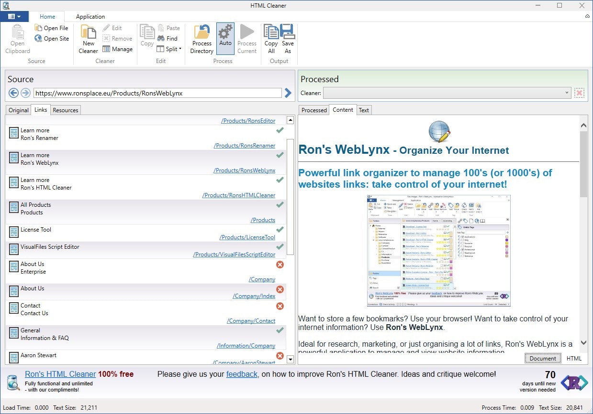Click Ron's HTML Cleaner footer link
The height and width of the screenshot is (414, 593).
pyautogui.click(x=60, y=374)
